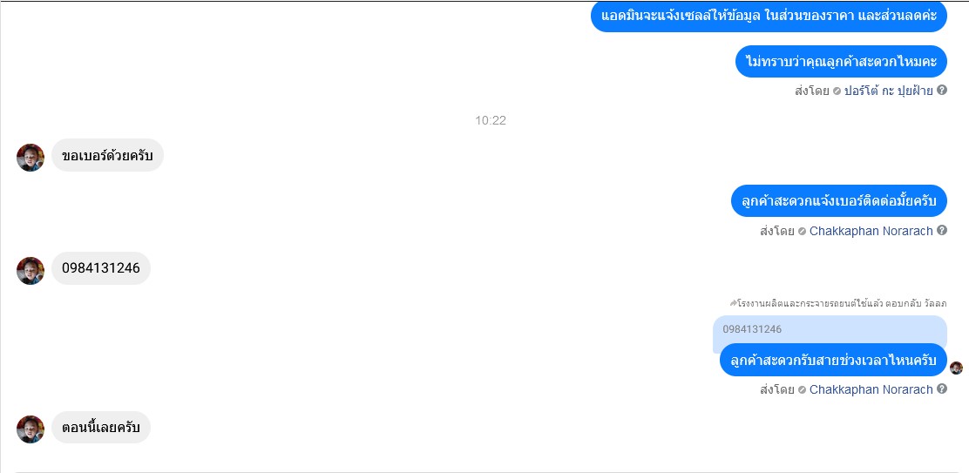
Task: Click the 10:22 timestamp
Action: tap(491, 120)
